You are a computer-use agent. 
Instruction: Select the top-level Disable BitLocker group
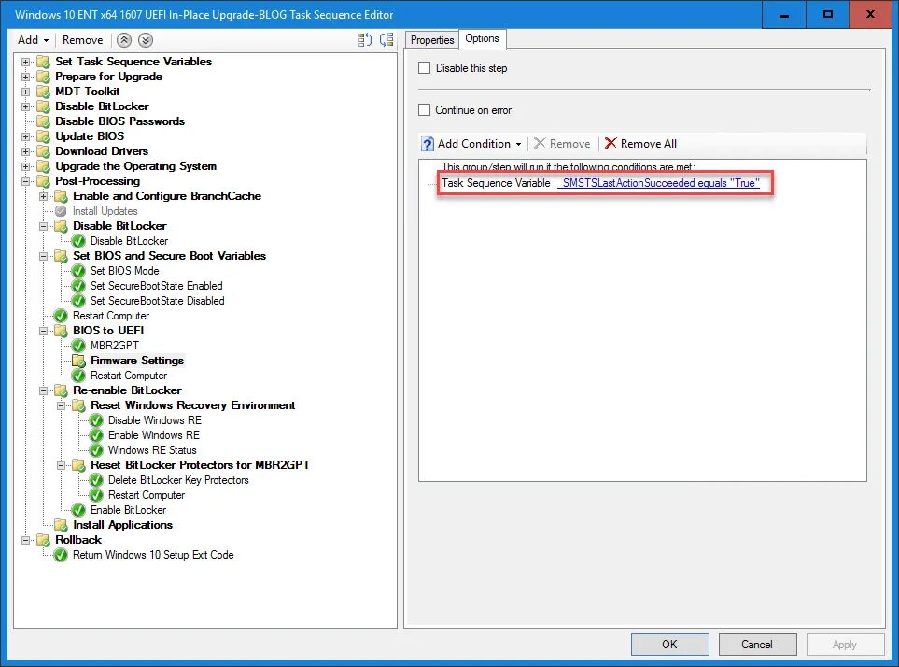pos(102,106)
